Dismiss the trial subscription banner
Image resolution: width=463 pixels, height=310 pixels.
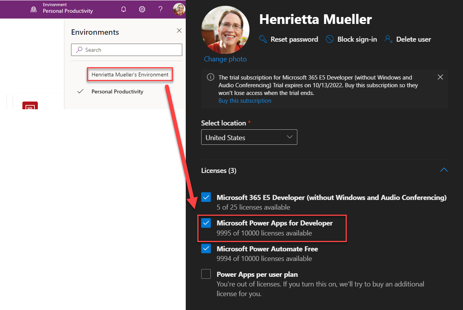(440, 77)
